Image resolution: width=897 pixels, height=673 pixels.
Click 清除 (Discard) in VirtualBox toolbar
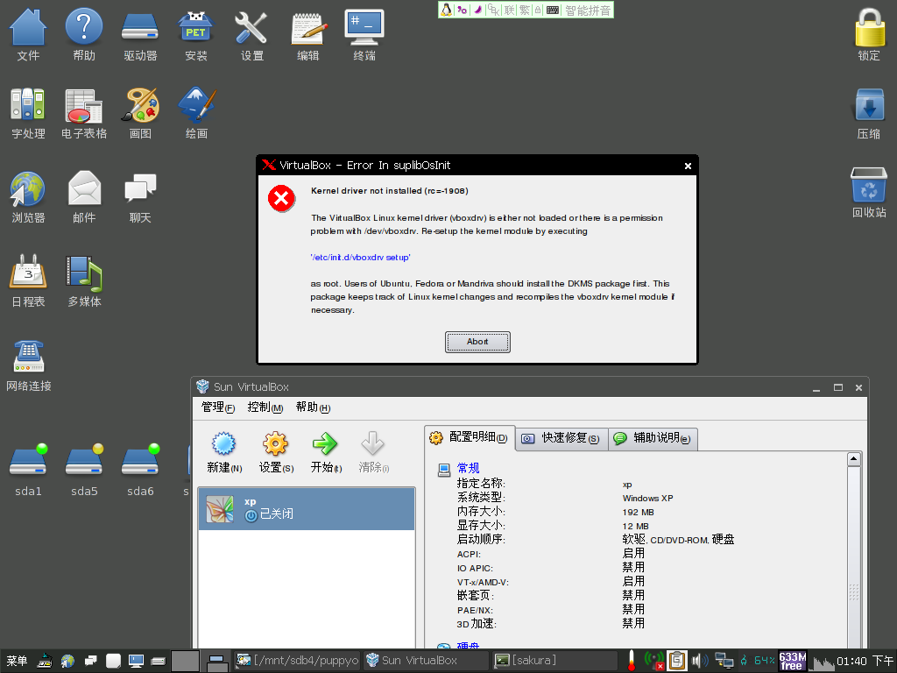point(373,453)
